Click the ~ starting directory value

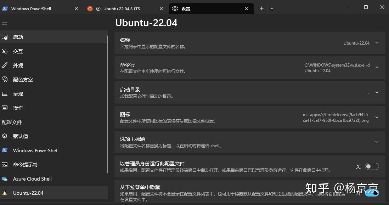point(368,93)
